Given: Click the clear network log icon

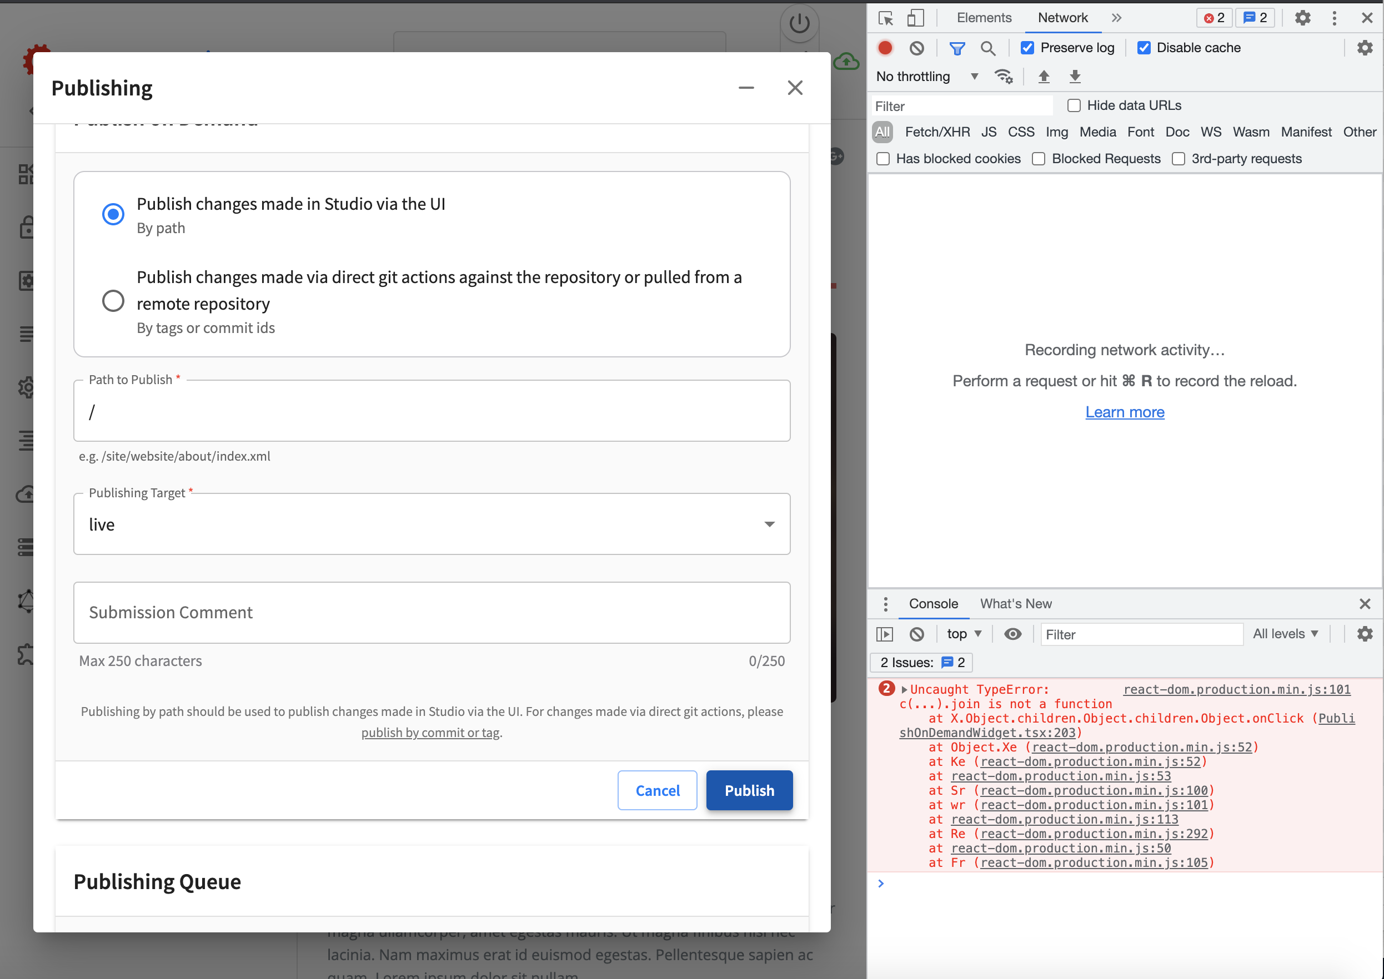Looking at the screenshot, I should pyautogui.click(x=916, y=48).
